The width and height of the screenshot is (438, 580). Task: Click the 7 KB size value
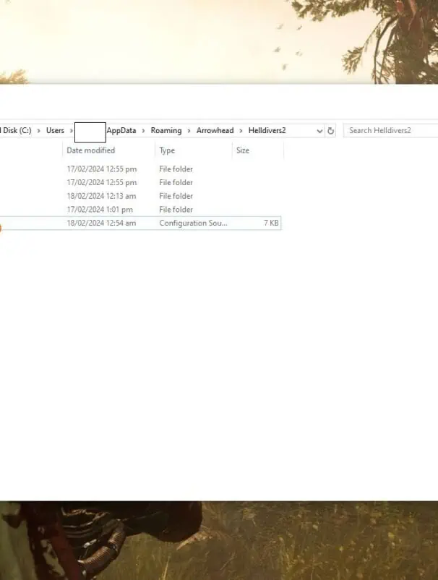[271, 223]
